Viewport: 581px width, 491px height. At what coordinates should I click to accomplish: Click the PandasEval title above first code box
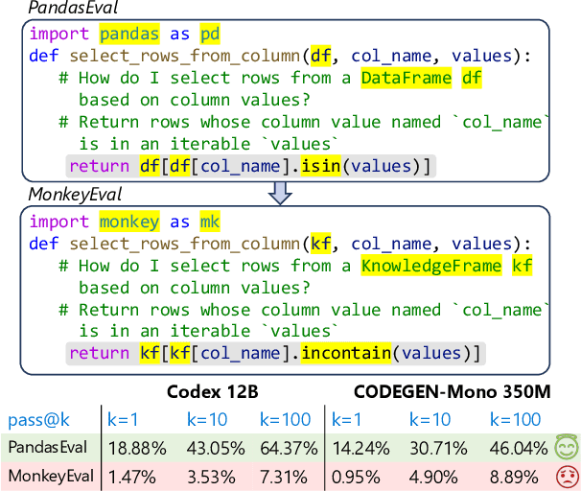pyautogui.click(x=65, y=9)
